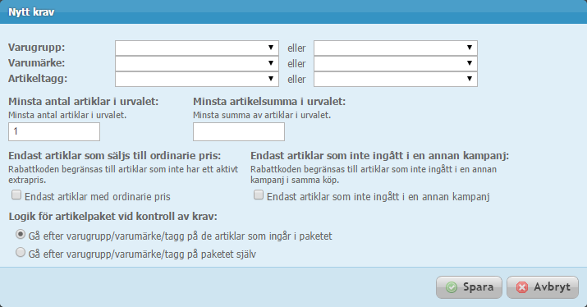Expand the first Artikeltagg dropdown
587x307 pixels.
click(197, 79)
